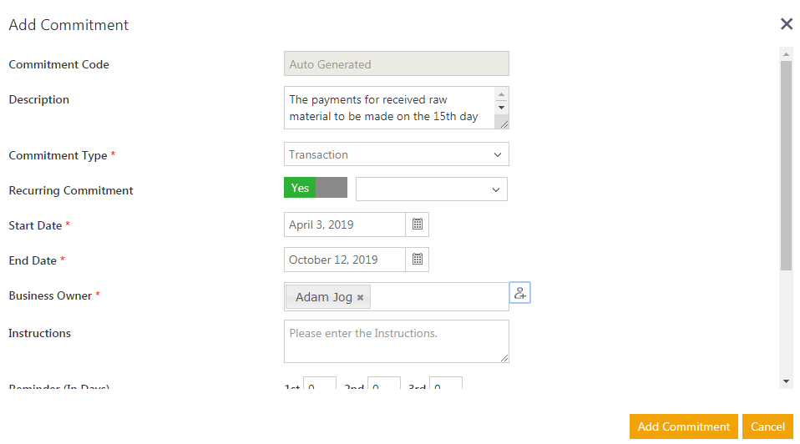Open the recurrence frequency dropdown
Image resolution: width=800 pixels, height=444 pixels.
click(432, 189)
